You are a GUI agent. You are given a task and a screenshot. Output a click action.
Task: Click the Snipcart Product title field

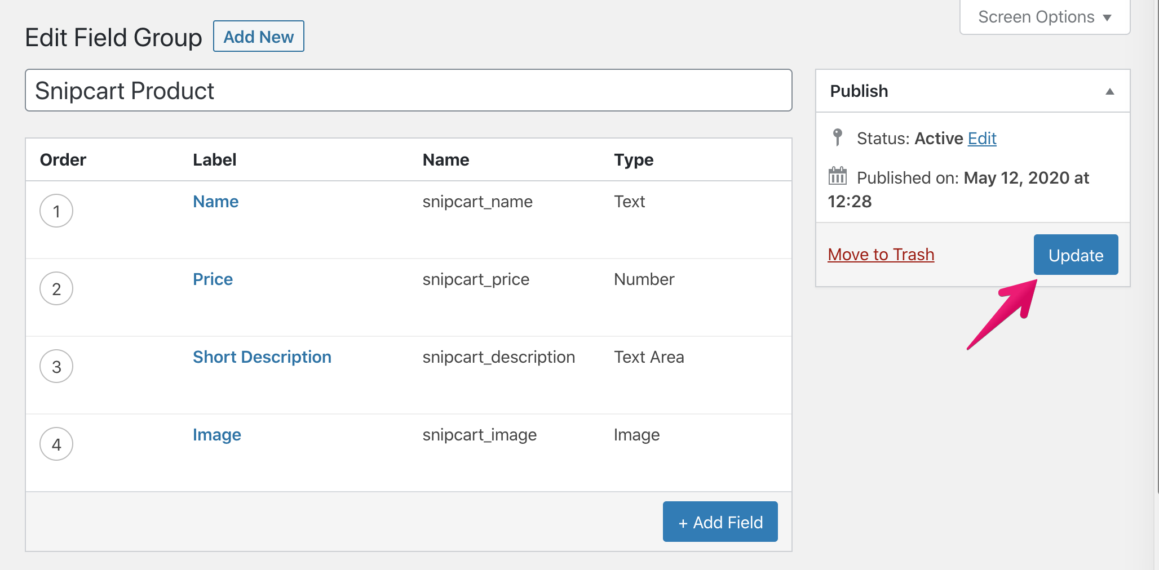(x=409, y=90)
